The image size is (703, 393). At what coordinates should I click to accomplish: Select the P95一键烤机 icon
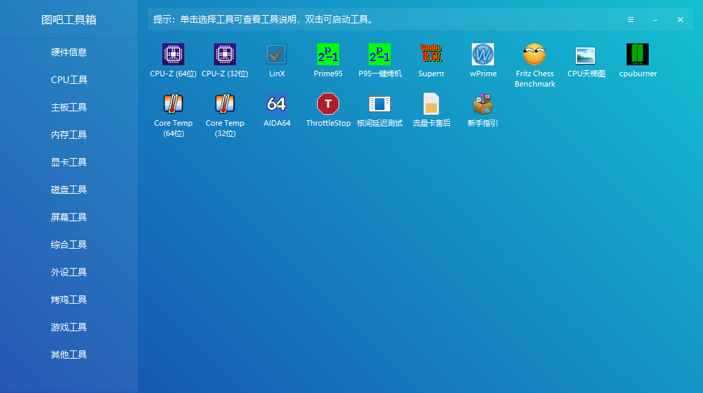point(380,55)
